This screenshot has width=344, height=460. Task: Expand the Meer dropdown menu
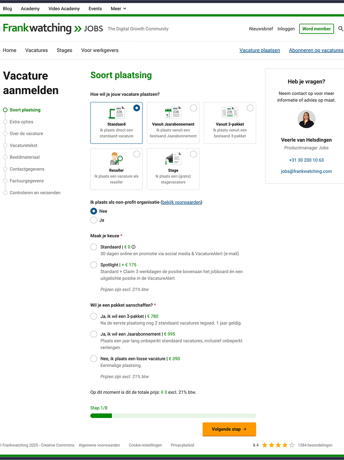(x=119, y=9)
